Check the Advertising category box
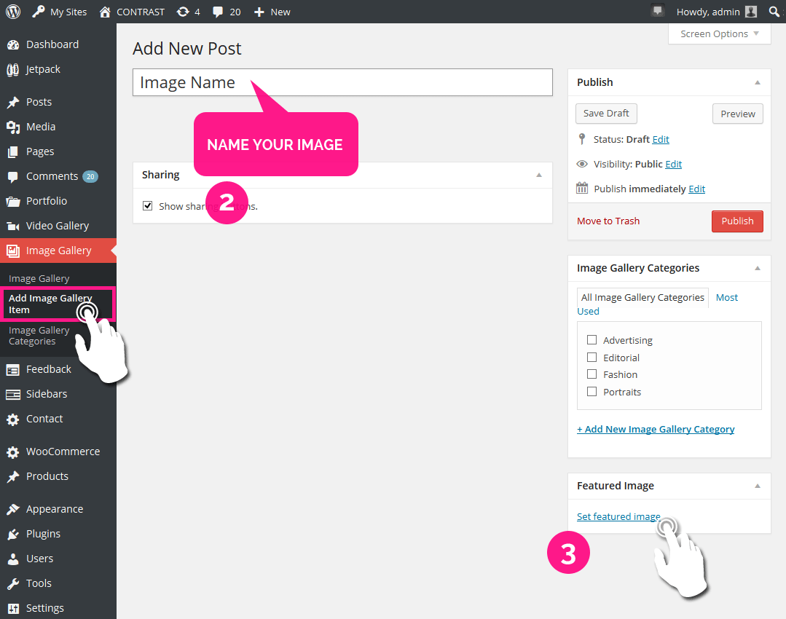The image size is (786, 619). pyautogui.click(x=592, y=340)
